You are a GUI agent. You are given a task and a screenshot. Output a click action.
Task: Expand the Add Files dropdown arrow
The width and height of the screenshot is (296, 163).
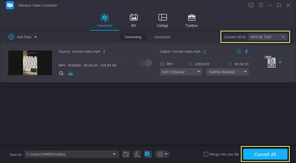(36, 37)
